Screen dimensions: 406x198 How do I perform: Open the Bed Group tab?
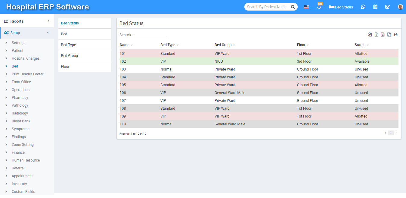point(70,56)
